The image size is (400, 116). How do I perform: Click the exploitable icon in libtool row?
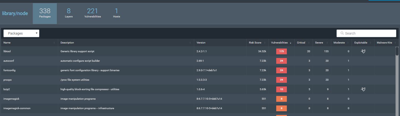[363, 51]
